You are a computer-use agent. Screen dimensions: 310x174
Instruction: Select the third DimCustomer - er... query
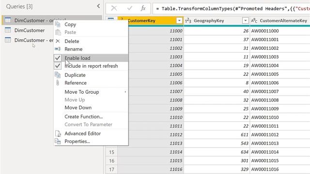pyautogui.click(x=34, y=40)
